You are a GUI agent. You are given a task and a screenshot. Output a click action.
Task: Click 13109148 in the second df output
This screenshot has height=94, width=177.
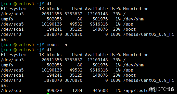point(98,60)
